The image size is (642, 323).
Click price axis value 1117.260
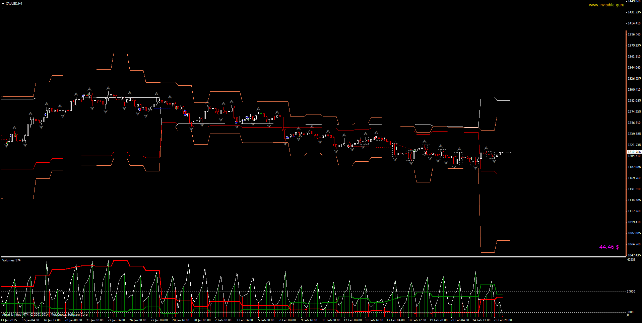634,211
